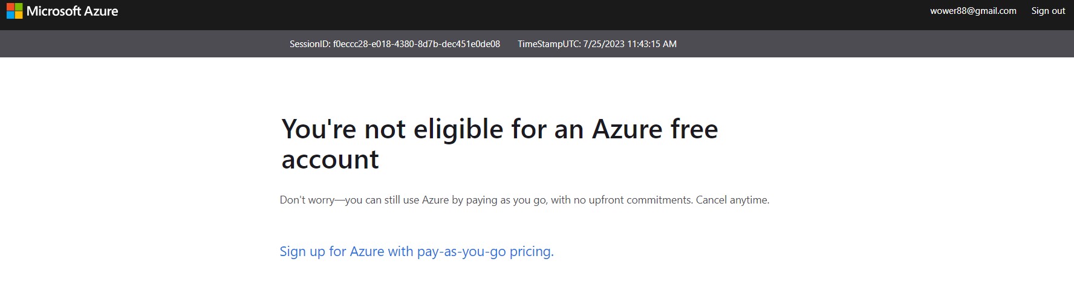Click the word "pricing." in the blue link
This screenshot has height=305, width=1074.
(532, 251)
